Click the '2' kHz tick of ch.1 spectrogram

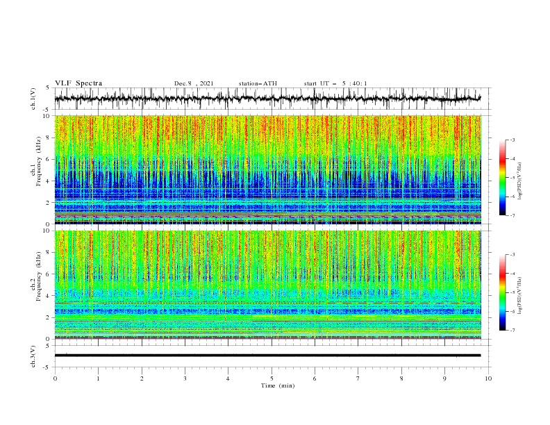click(x=48, y=203)
